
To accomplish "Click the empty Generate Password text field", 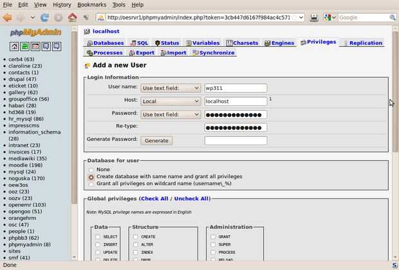I will click(236, 141).
